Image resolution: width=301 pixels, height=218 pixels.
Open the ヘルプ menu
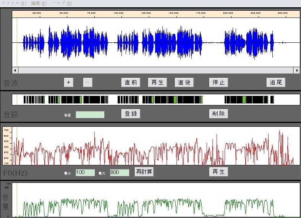[x=62, y=3]
